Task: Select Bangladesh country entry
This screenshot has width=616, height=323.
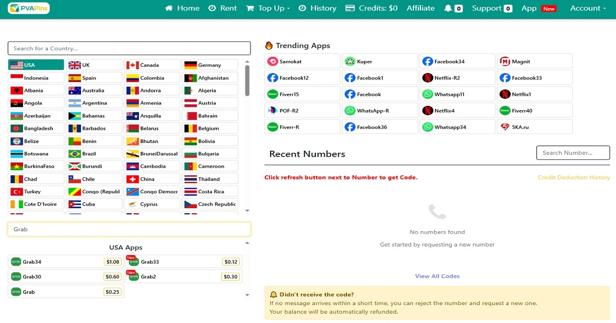Action: [36, 128]
